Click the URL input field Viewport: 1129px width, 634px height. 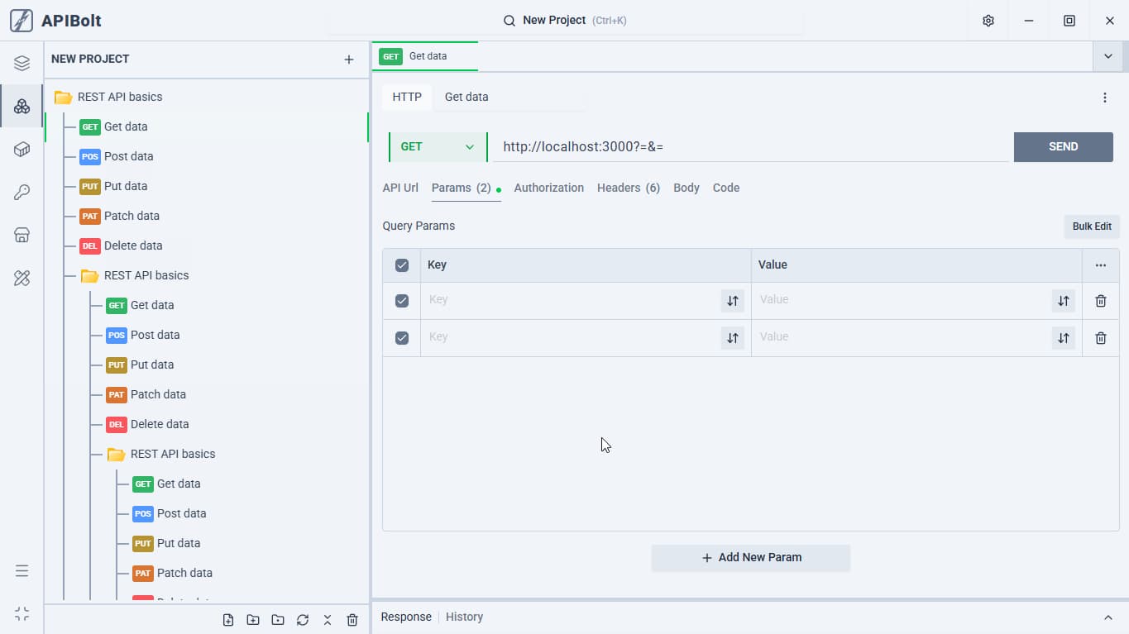coord(751,147)
